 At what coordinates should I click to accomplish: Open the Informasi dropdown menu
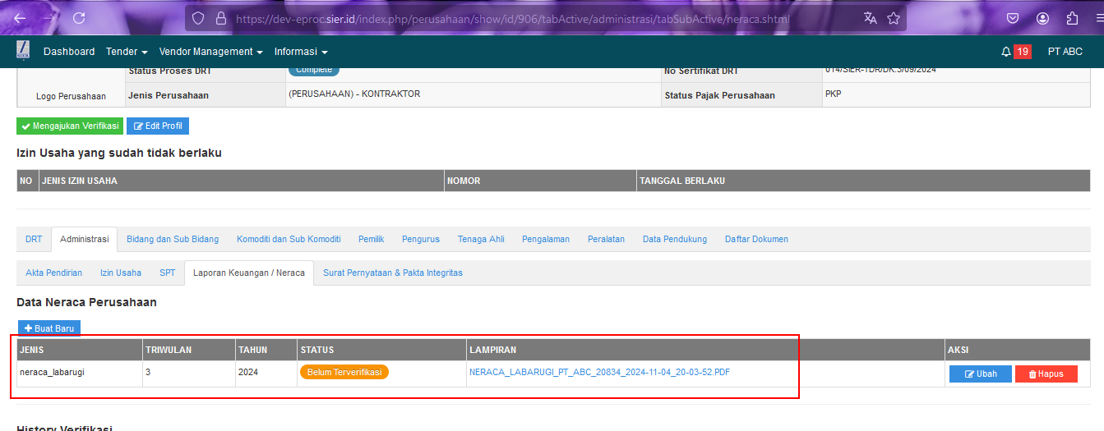[300, 52]
